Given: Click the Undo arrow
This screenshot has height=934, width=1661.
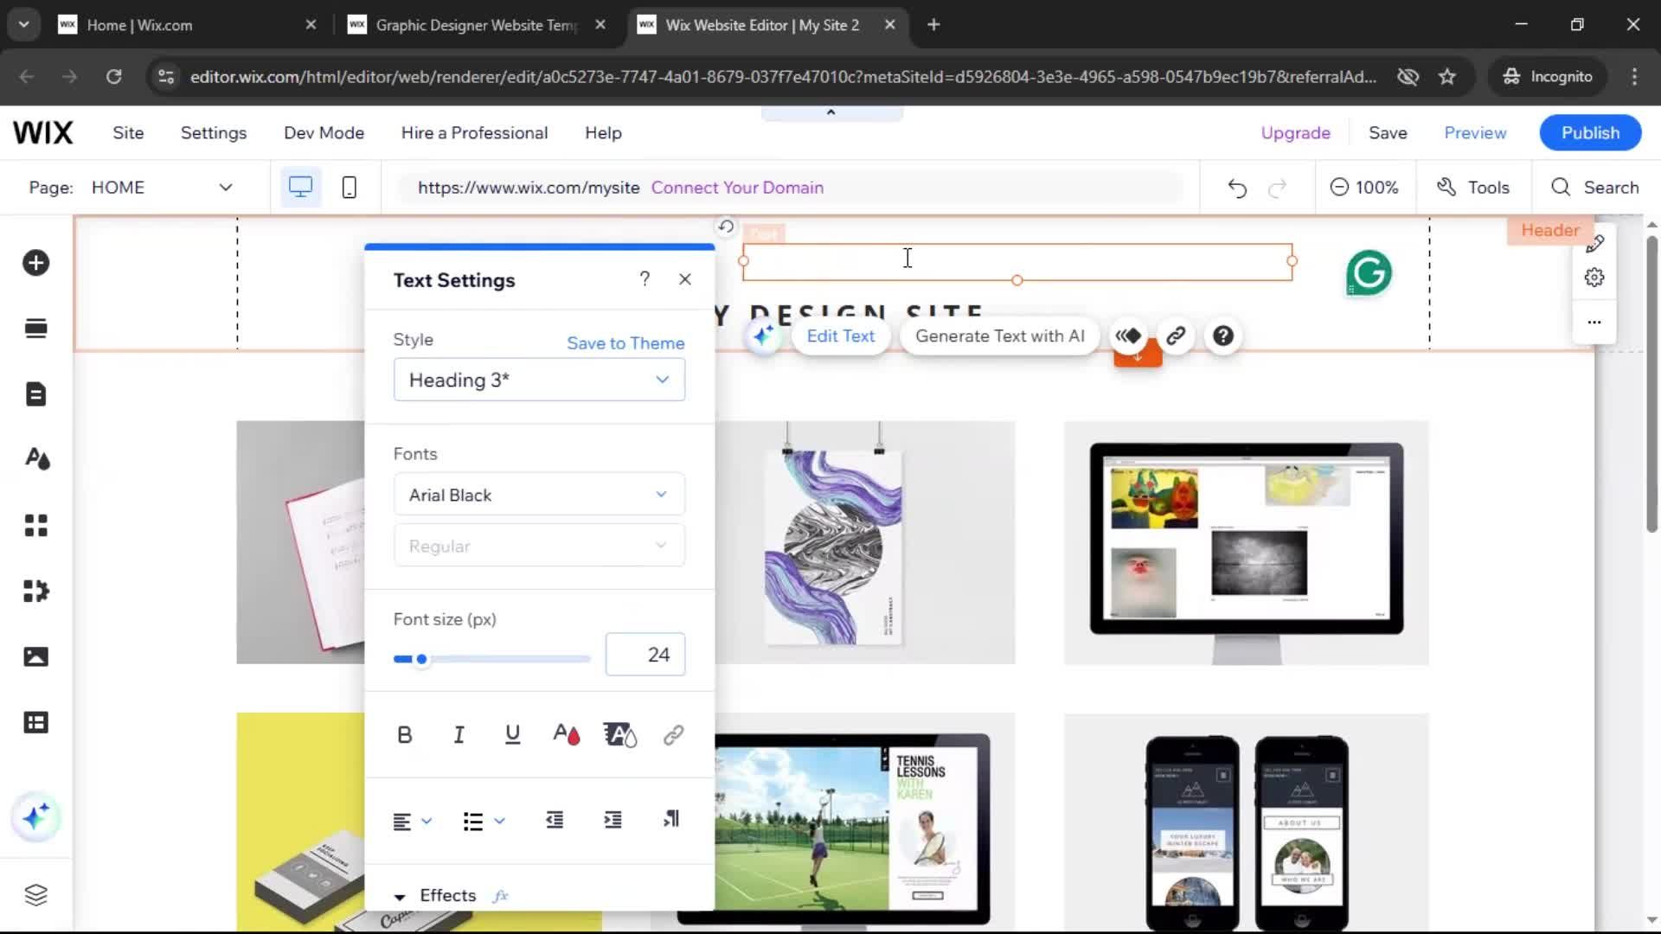Looking at the screenshot, I should 1237,188.
